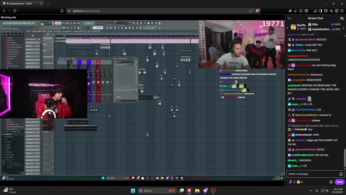Close the plaqueboymax Twitch tab

point(41,4)
